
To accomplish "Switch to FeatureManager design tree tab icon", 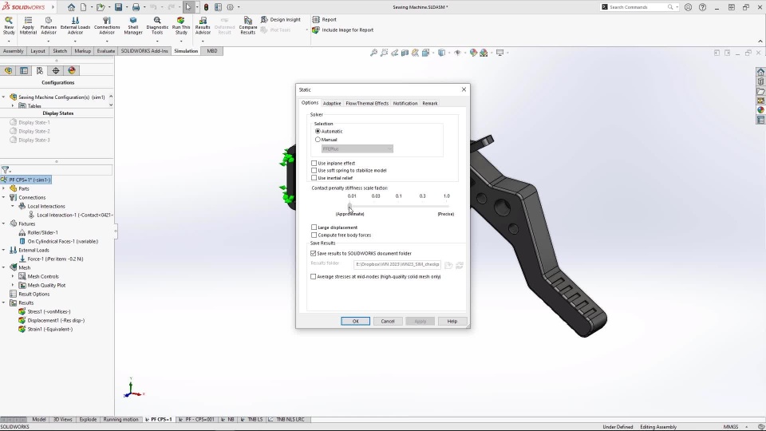I will click(8, 71).
